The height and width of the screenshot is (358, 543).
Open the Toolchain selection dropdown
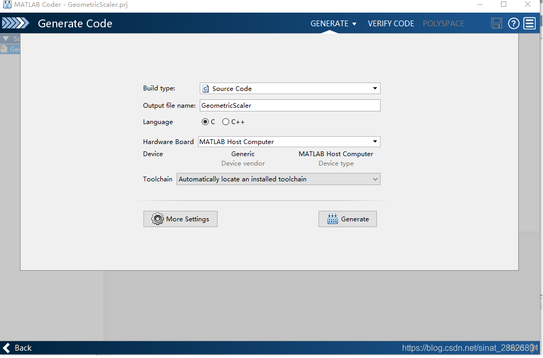point(279,179)
